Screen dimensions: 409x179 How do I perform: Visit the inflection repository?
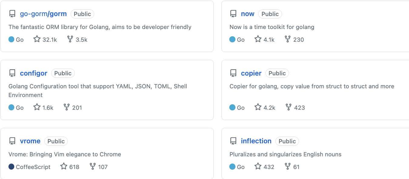click(x=256, y=141)
